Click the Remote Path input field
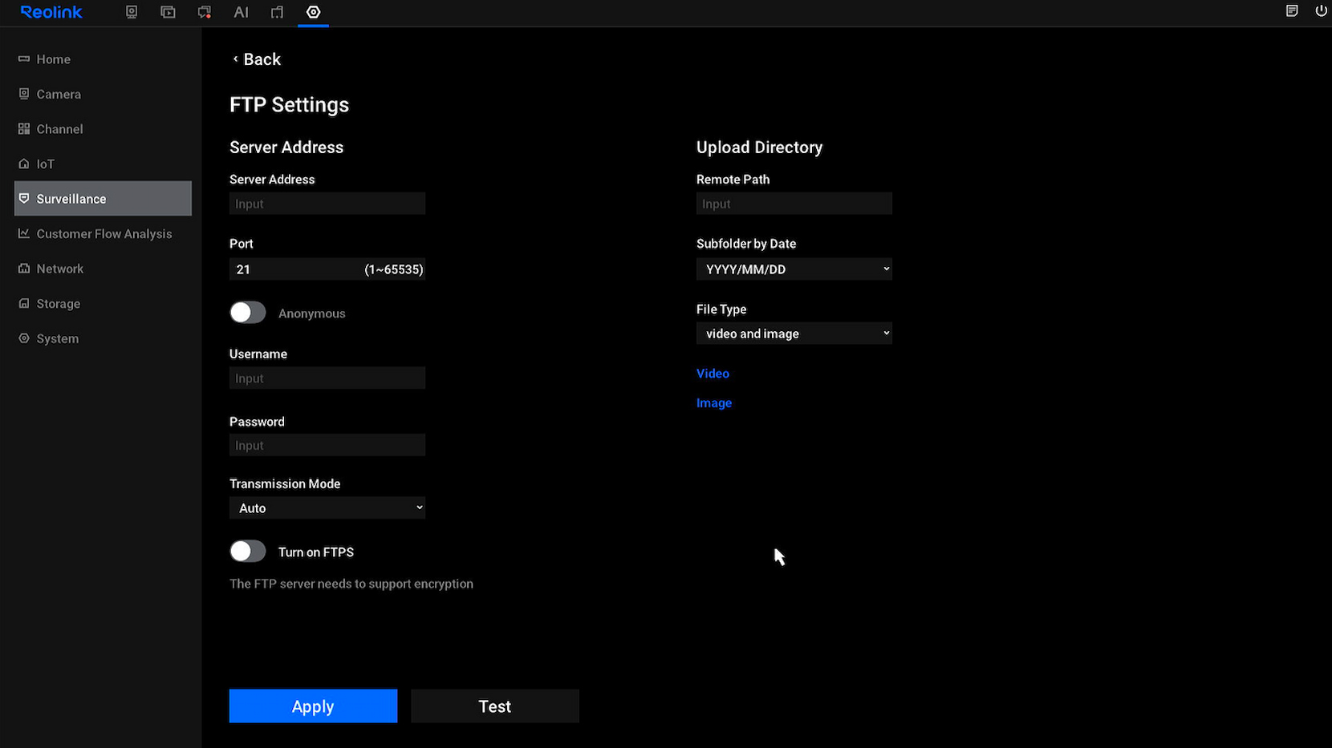The width and height of the screenshot is (1332, 748). coord(794,204)
